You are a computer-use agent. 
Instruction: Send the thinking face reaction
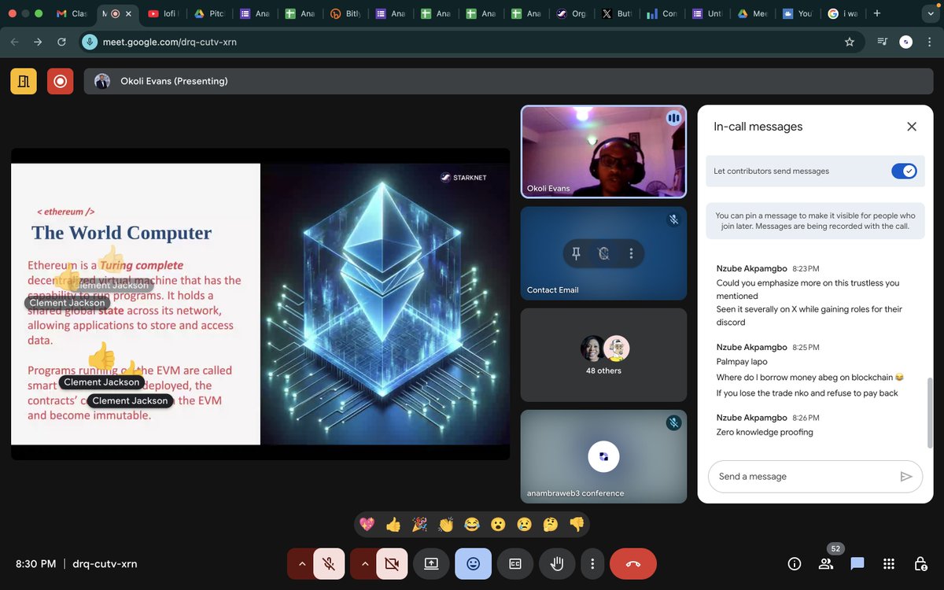[x=551, y=524]
